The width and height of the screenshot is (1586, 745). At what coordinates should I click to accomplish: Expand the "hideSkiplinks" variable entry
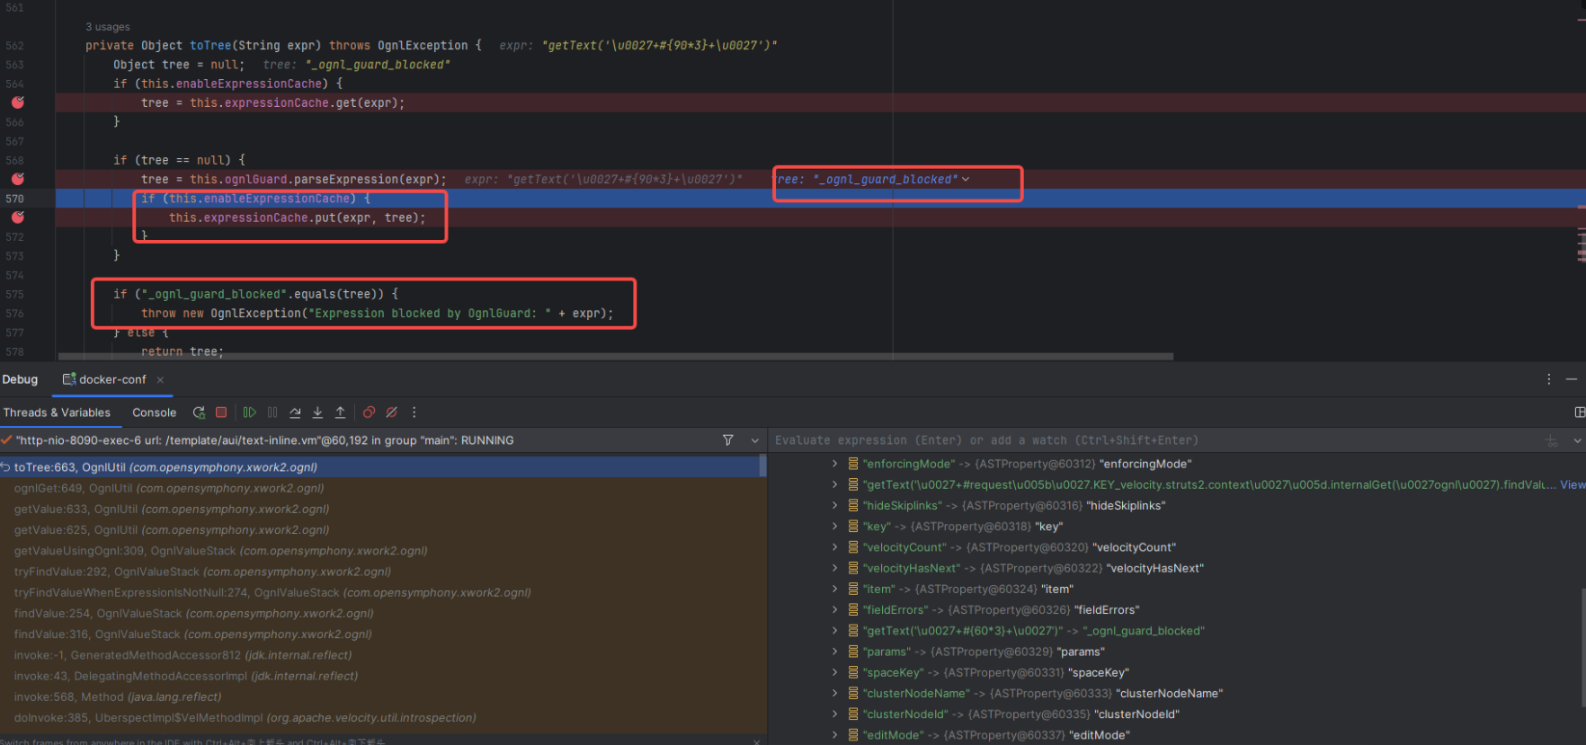point(834,505)
